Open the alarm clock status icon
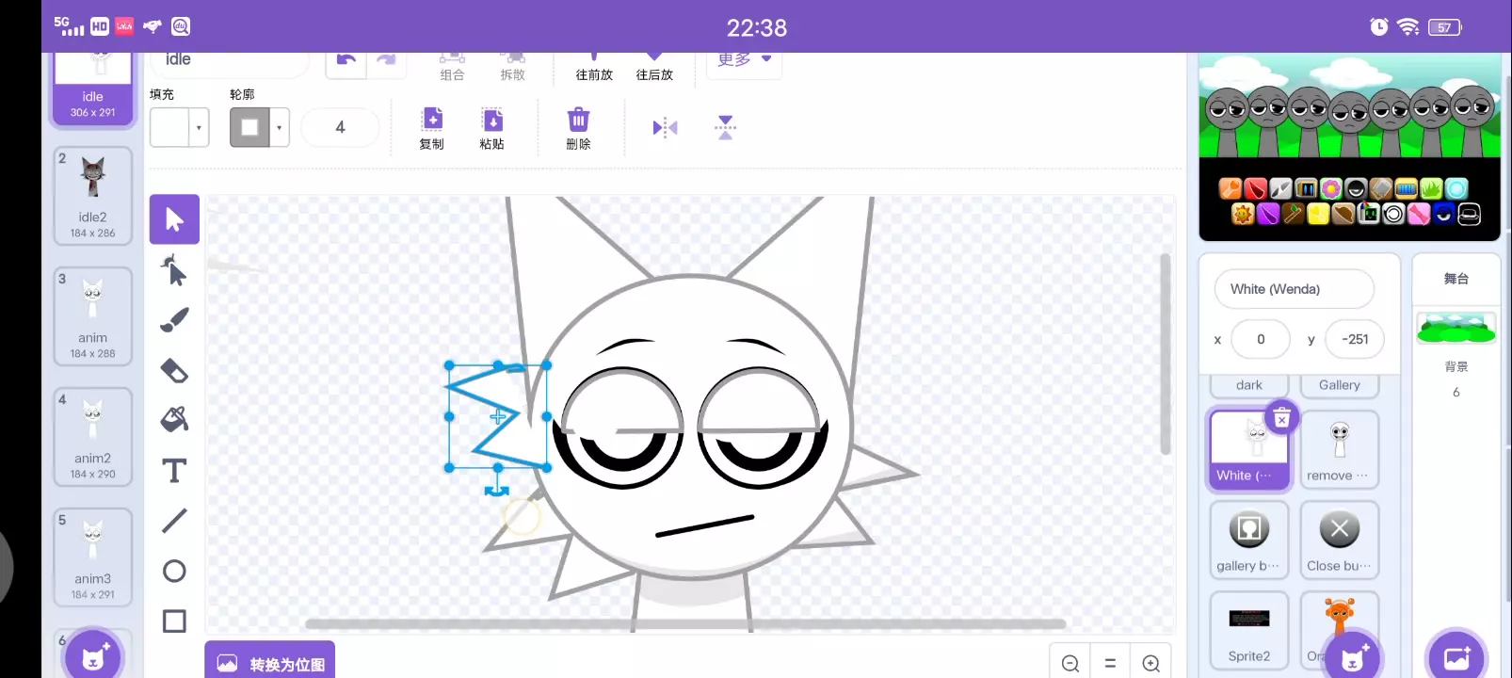Image resolution: width=1512 pixels, height=678 pixels. point(1378,27)
